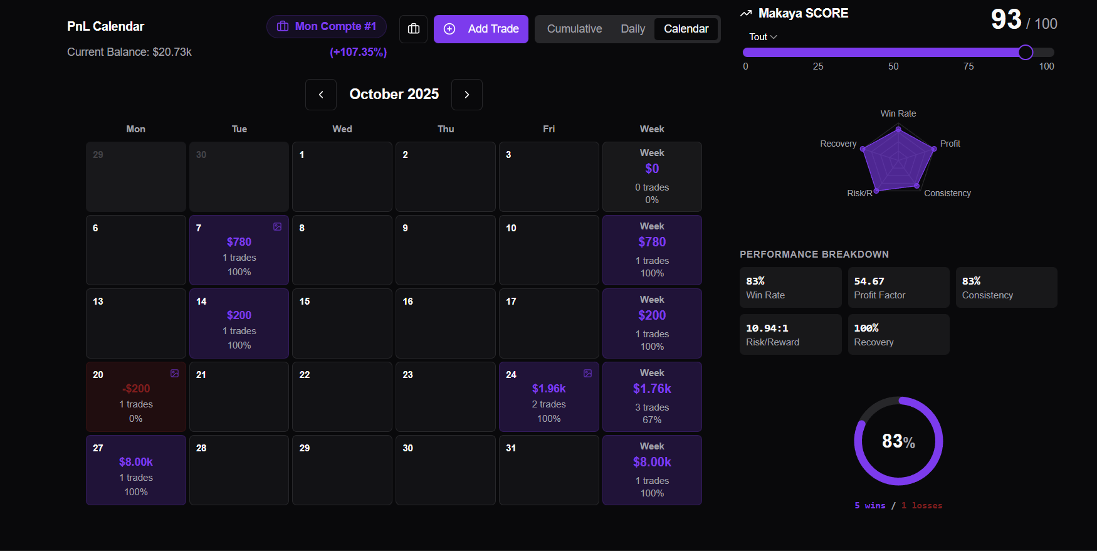The image size is (1097, 551).
Task: Switch to the Daily view
Action: point(632,29)
